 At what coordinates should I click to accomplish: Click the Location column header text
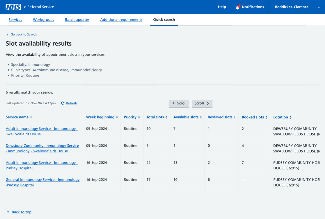pyautogui.click(x=281, y=117)
